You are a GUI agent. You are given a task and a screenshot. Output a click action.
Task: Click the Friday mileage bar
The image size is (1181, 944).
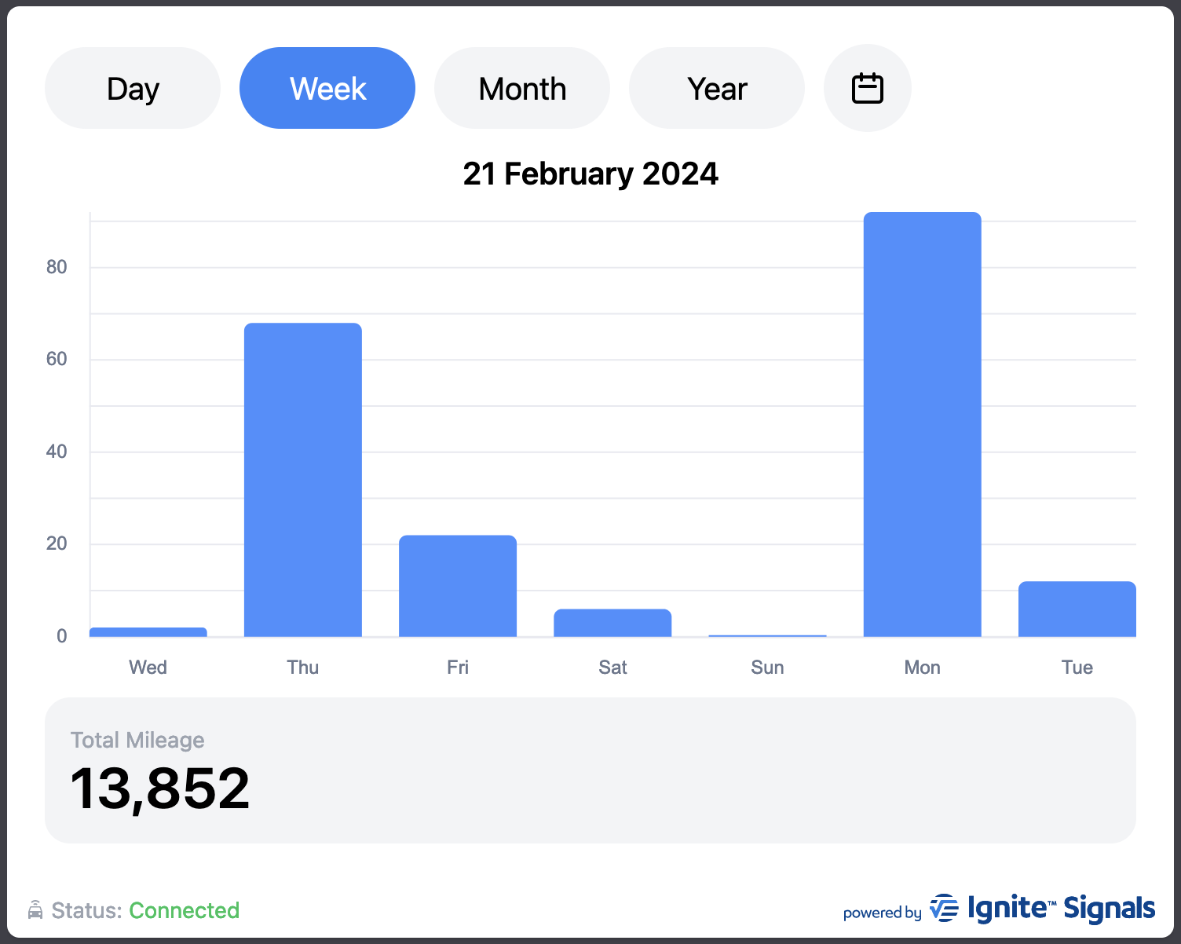point(458,586)
